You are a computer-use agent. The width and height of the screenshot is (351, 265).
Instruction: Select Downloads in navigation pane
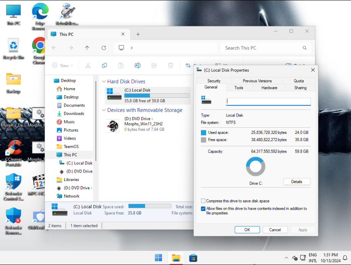[x=74, y=114]
